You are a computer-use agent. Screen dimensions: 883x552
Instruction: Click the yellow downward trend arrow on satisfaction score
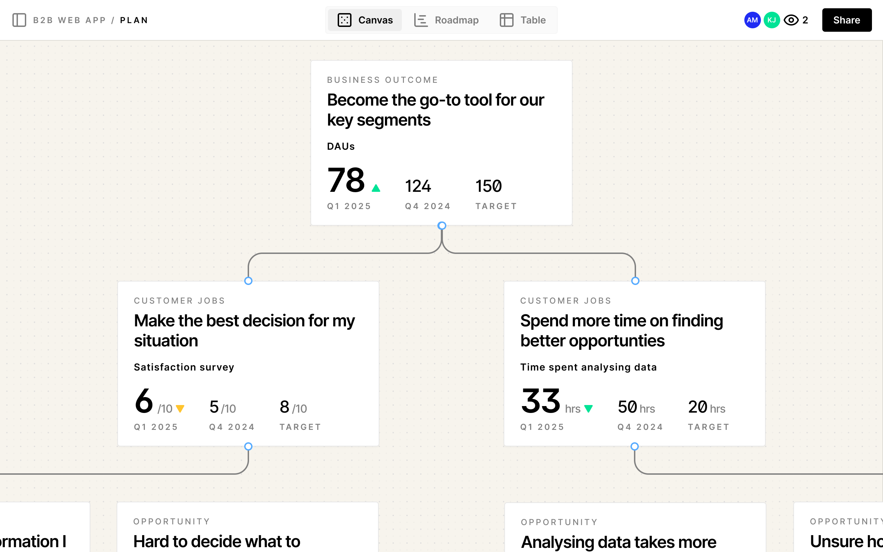pos(180,409)
